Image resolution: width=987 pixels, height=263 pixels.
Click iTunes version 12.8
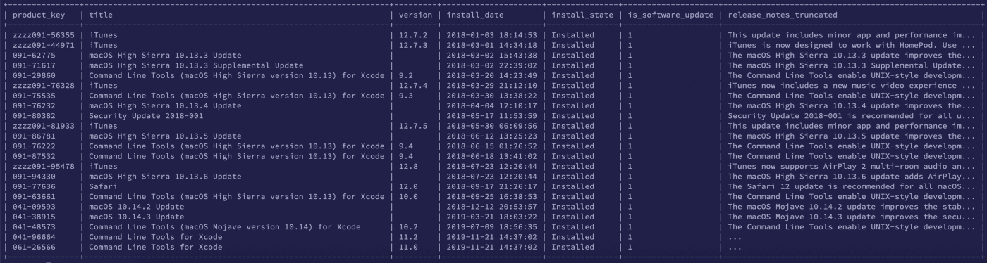click(x=408, y=167)
